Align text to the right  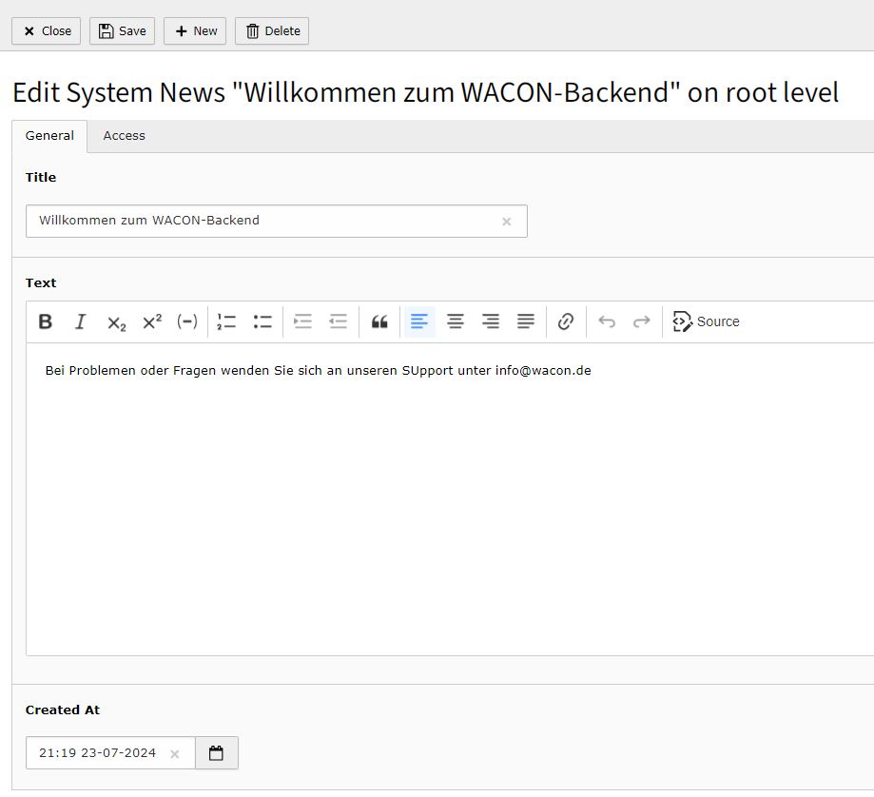491,321
